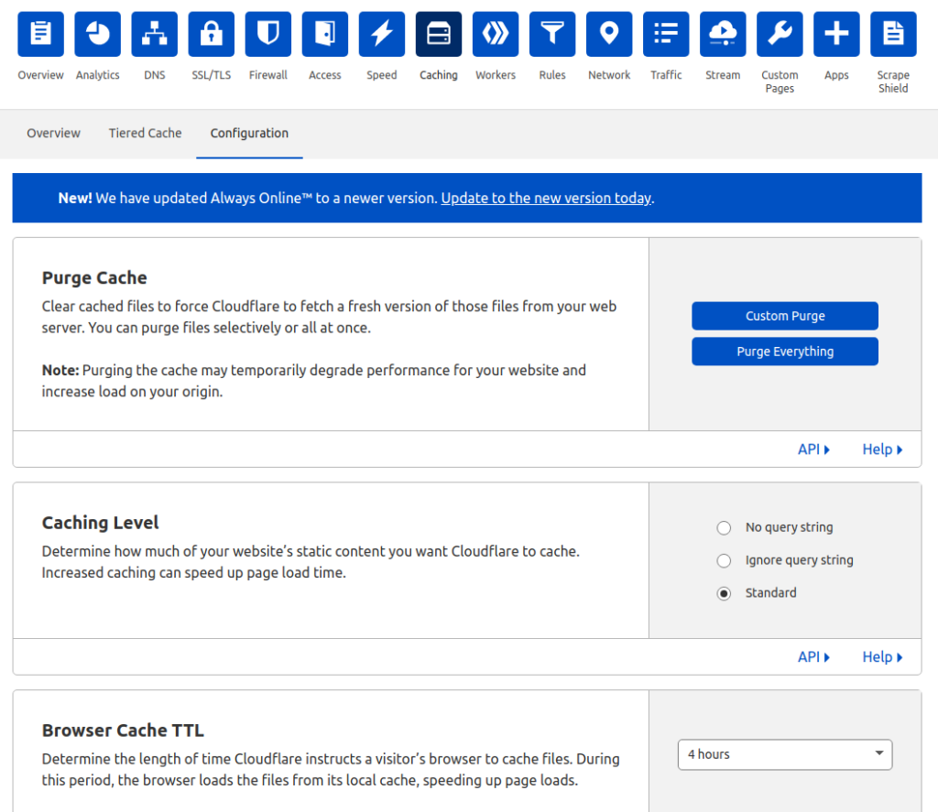Select the Access door icon
Viewport: 938px width, 812px height.
point(325,34)
